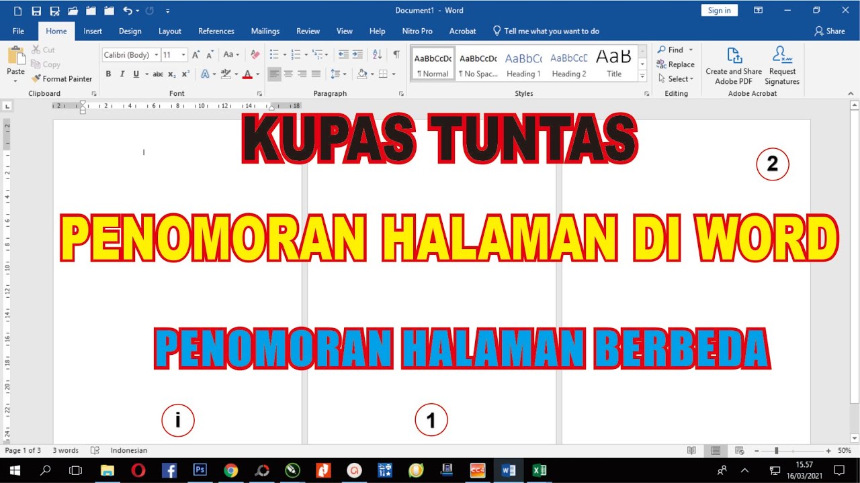Adjust the zoom slider handle
This screenshot has height=483, width=860.
click(776, 451)
